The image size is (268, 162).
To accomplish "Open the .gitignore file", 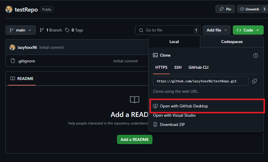I will (26, 61).
